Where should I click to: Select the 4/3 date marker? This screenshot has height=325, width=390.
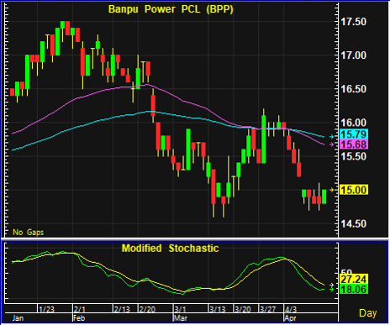291,309
